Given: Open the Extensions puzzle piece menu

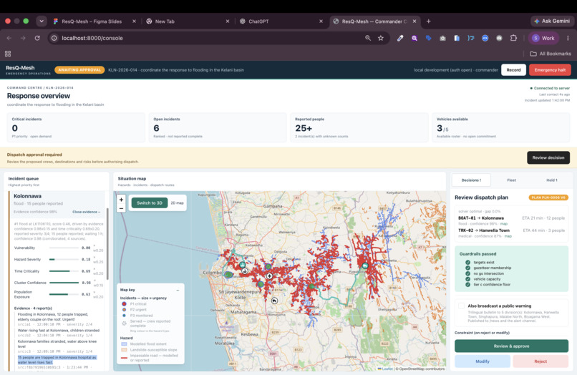Looking at the screenshot, I should [x=513, y=38].
